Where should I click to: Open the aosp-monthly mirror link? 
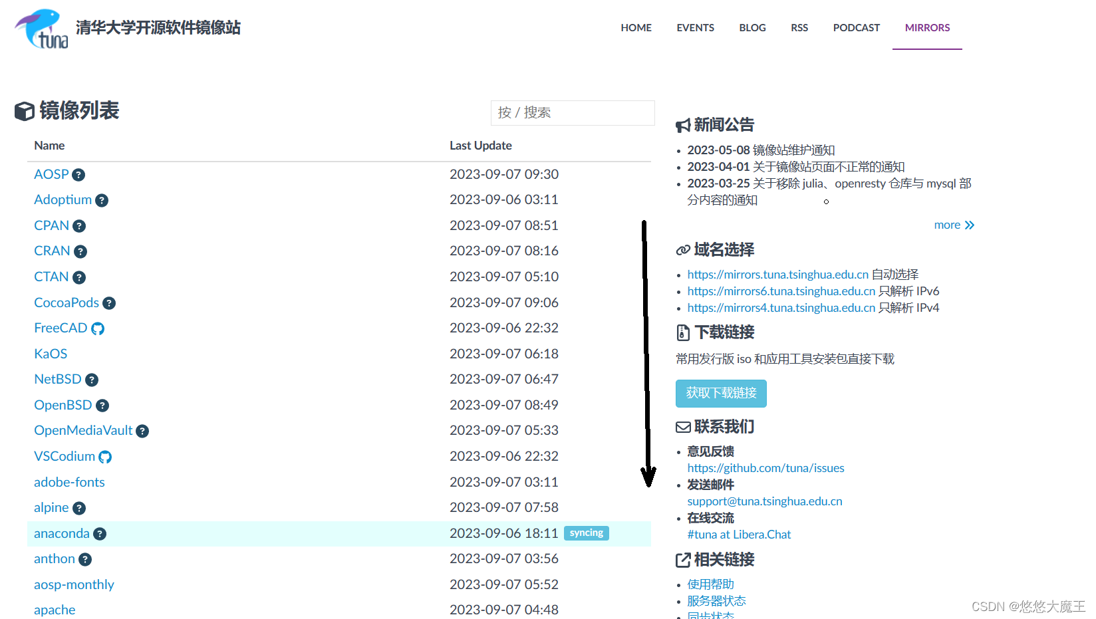pos(74,584)
